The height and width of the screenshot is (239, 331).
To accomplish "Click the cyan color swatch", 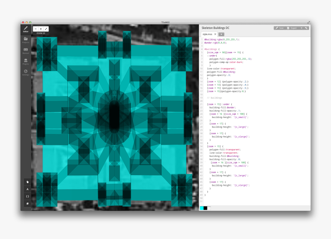I will pyautogui.click(x=202, y=208).
